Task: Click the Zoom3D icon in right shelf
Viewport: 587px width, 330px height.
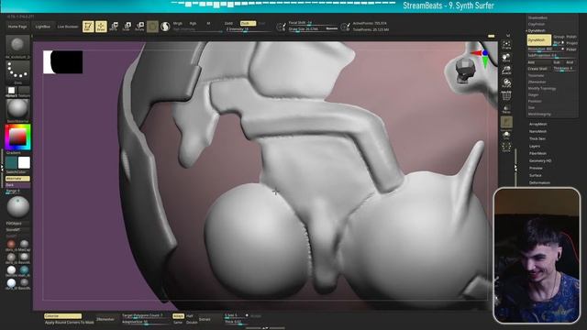Action: pos(506,70)
